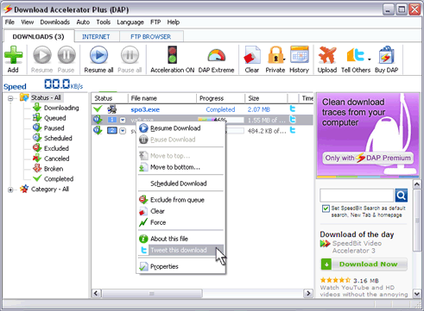Click the sidebar scroll down arrow

click(x=417, y=294)
